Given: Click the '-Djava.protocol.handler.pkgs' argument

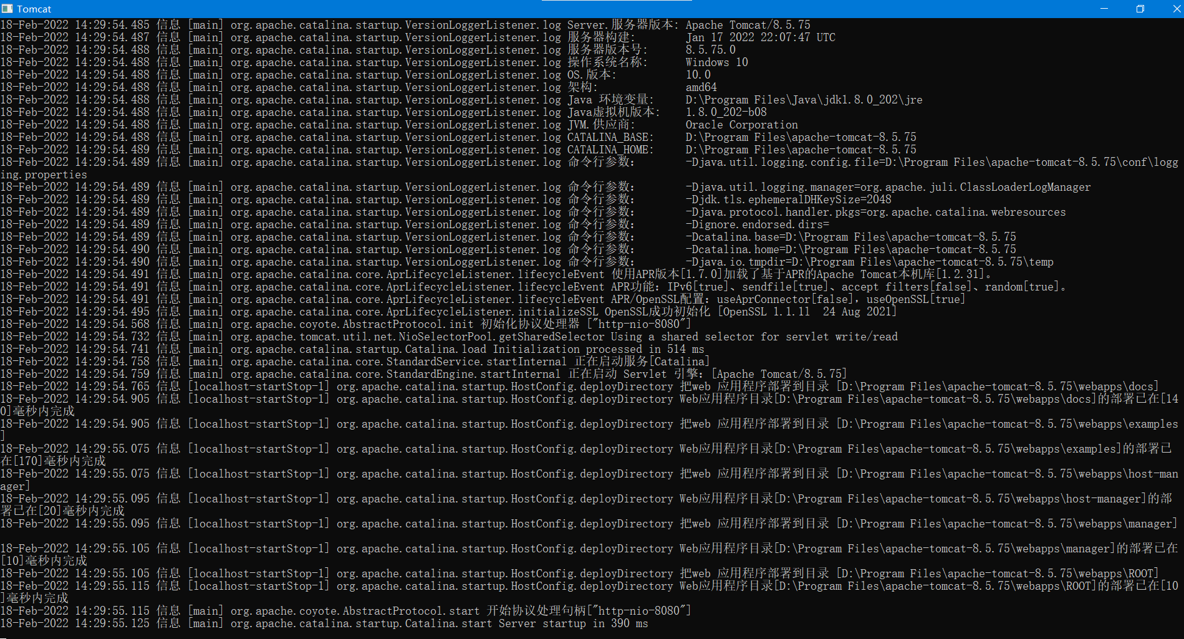Looking at the screenshot, I should click(876, 212).
